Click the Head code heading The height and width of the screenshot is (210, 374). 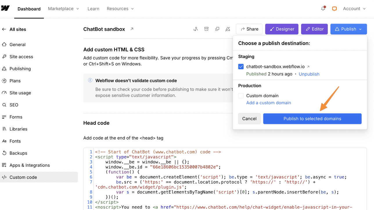96,123
